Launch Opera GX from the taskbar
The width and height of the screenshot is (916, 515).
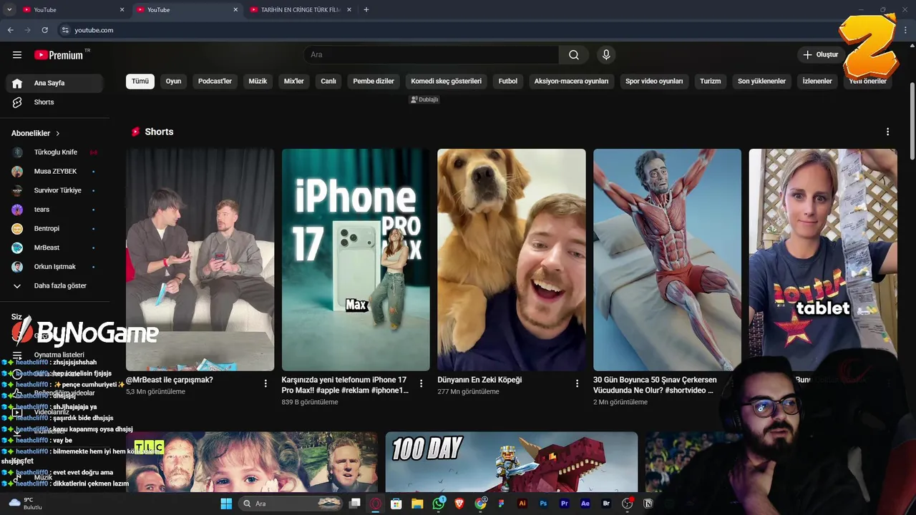click(376, 504)
